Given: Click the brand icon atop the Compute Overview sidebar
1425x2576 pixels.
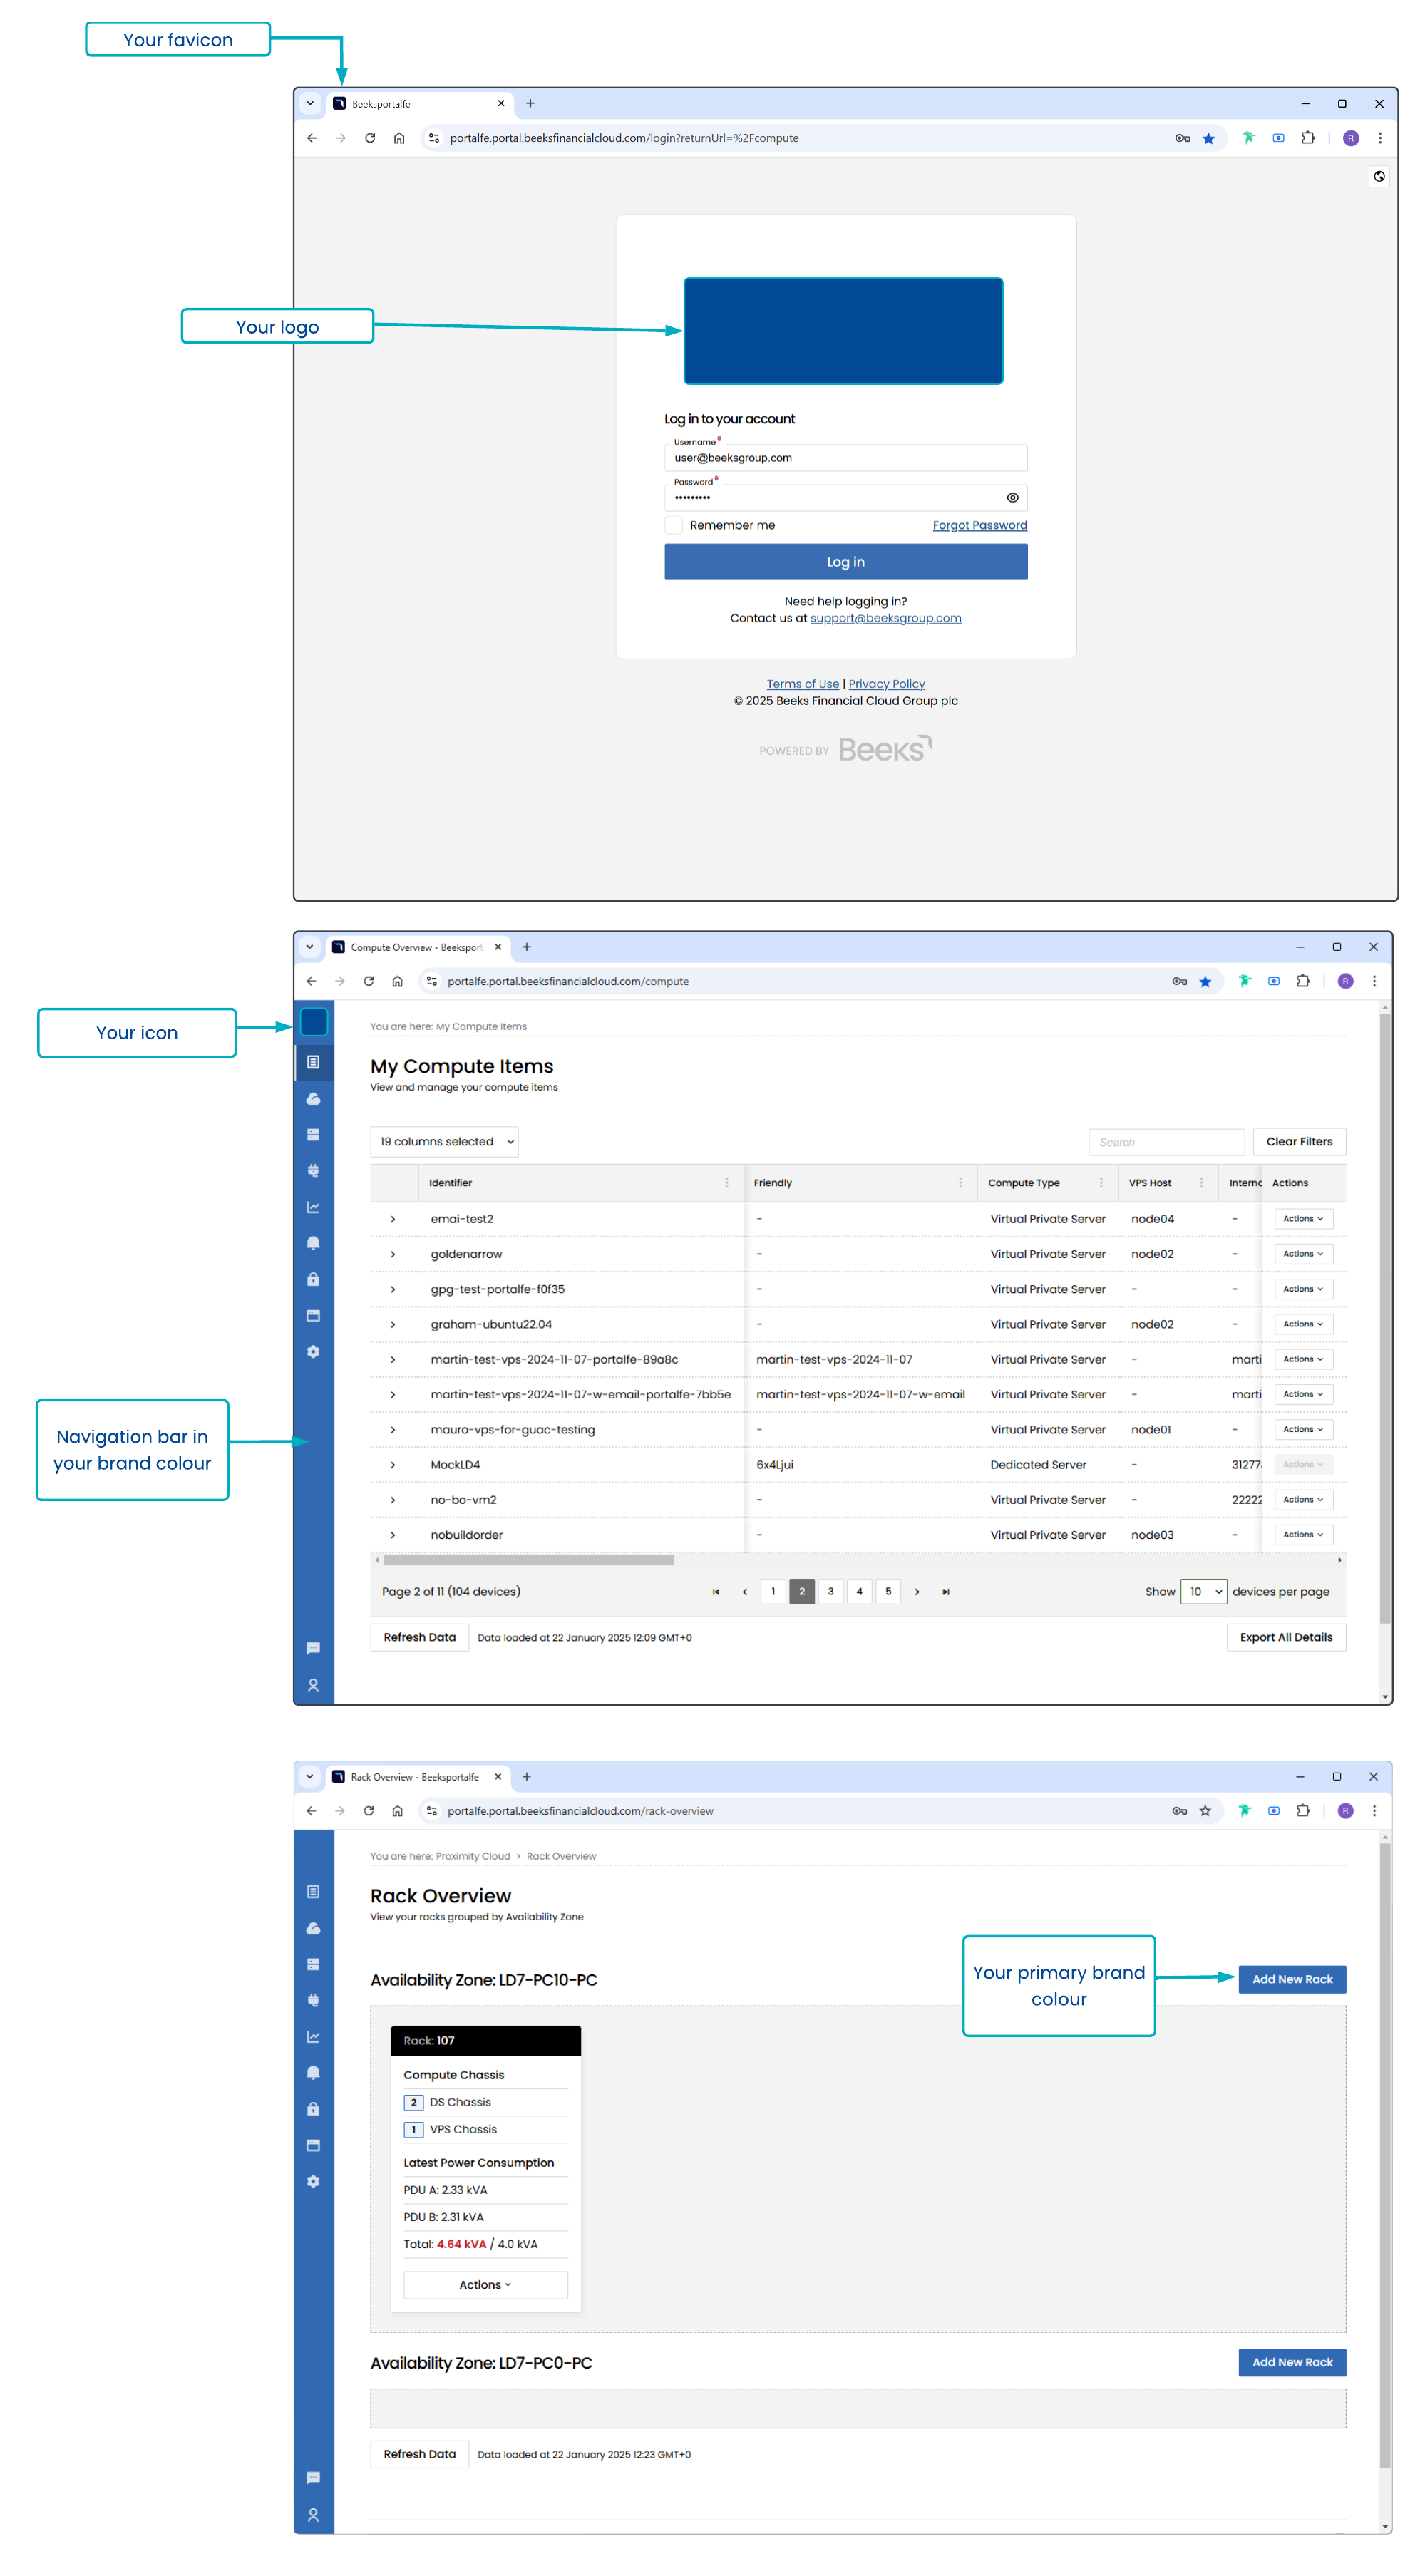Looking at the screenshot, I should [x=314, y=1023].
